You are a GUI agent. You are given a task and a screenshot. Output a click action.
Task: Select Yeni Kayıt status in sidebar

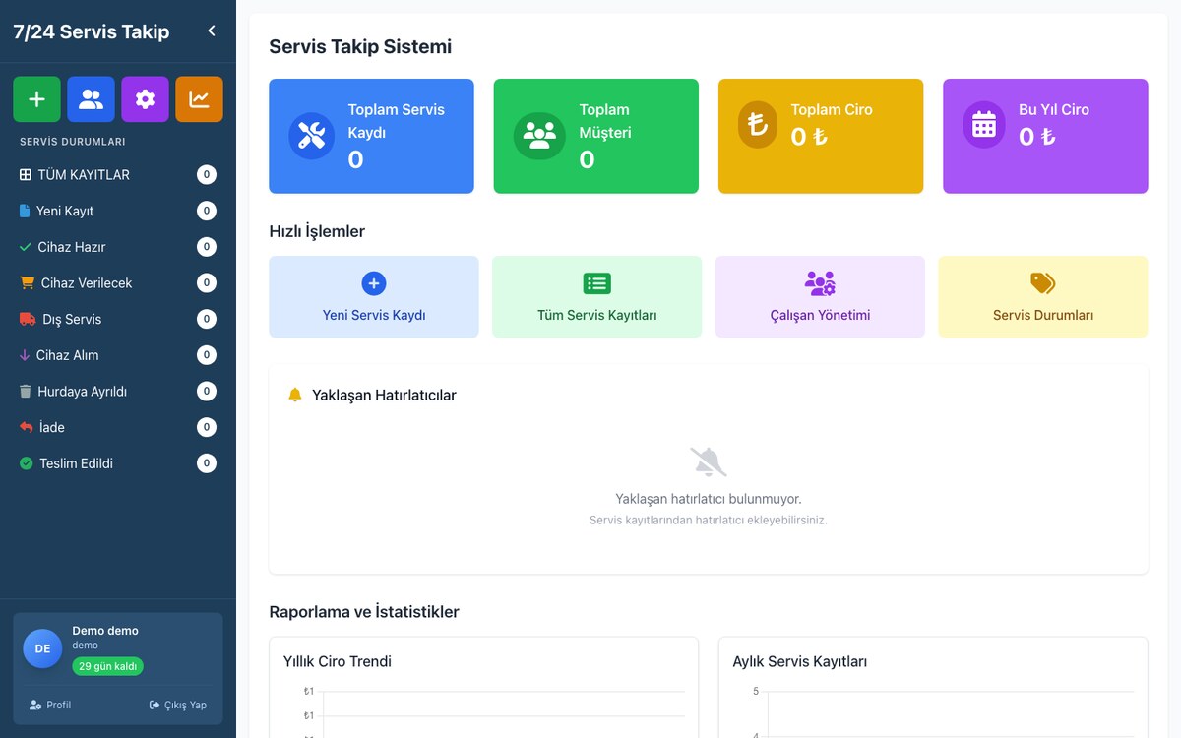click(118, 211)
